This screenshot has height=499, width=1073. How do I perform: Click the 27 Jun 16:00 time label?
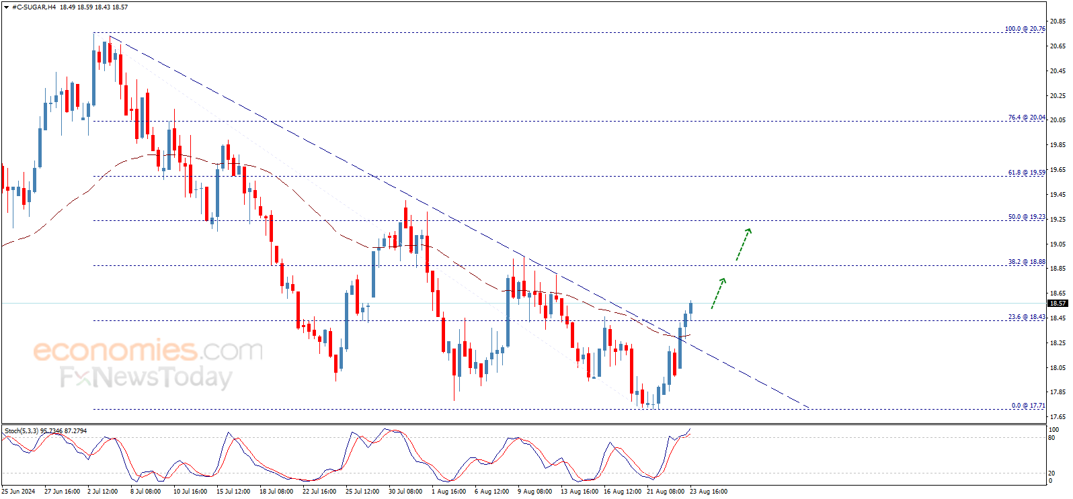click(62, 492)
